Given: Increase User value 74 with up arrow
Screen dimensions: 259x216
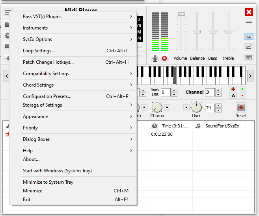Looking at the screenshot, I should [x=218, y=106].
